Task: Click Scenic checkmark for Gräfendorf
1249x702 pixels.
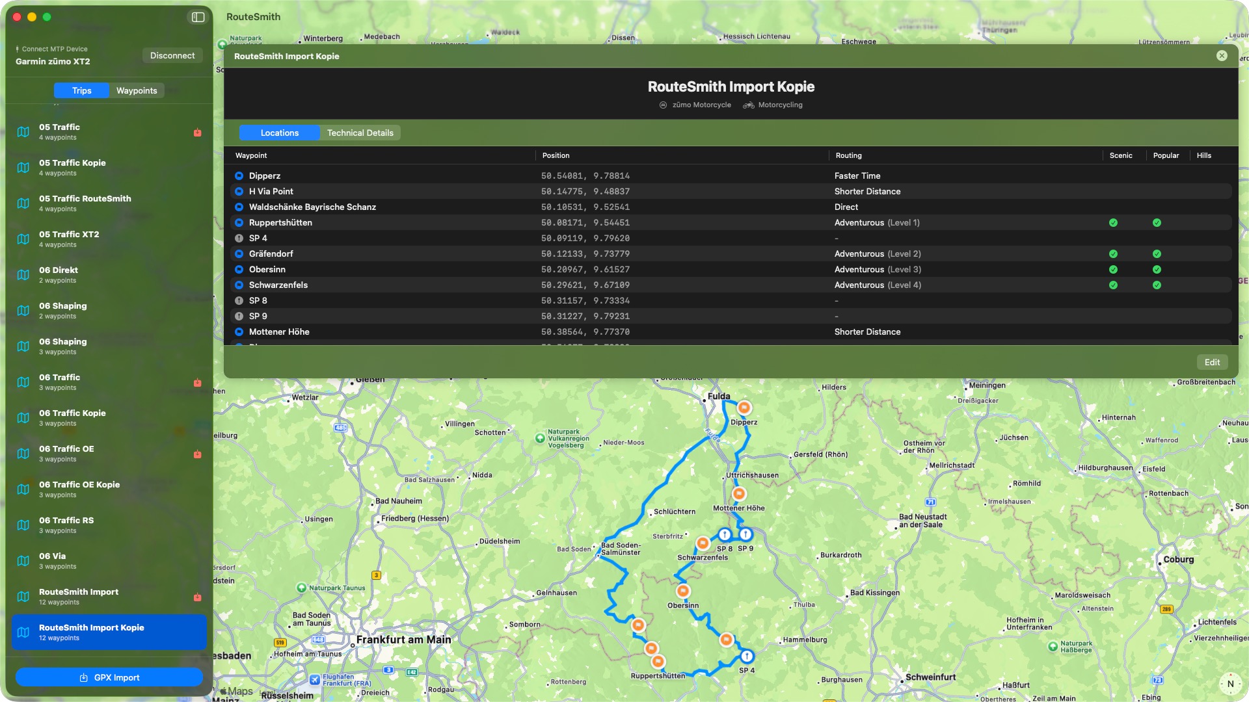Action: 1113,254
